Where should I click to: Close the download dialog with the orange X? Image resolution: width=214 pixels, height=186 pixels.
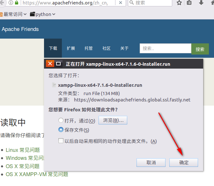[50, 63]
